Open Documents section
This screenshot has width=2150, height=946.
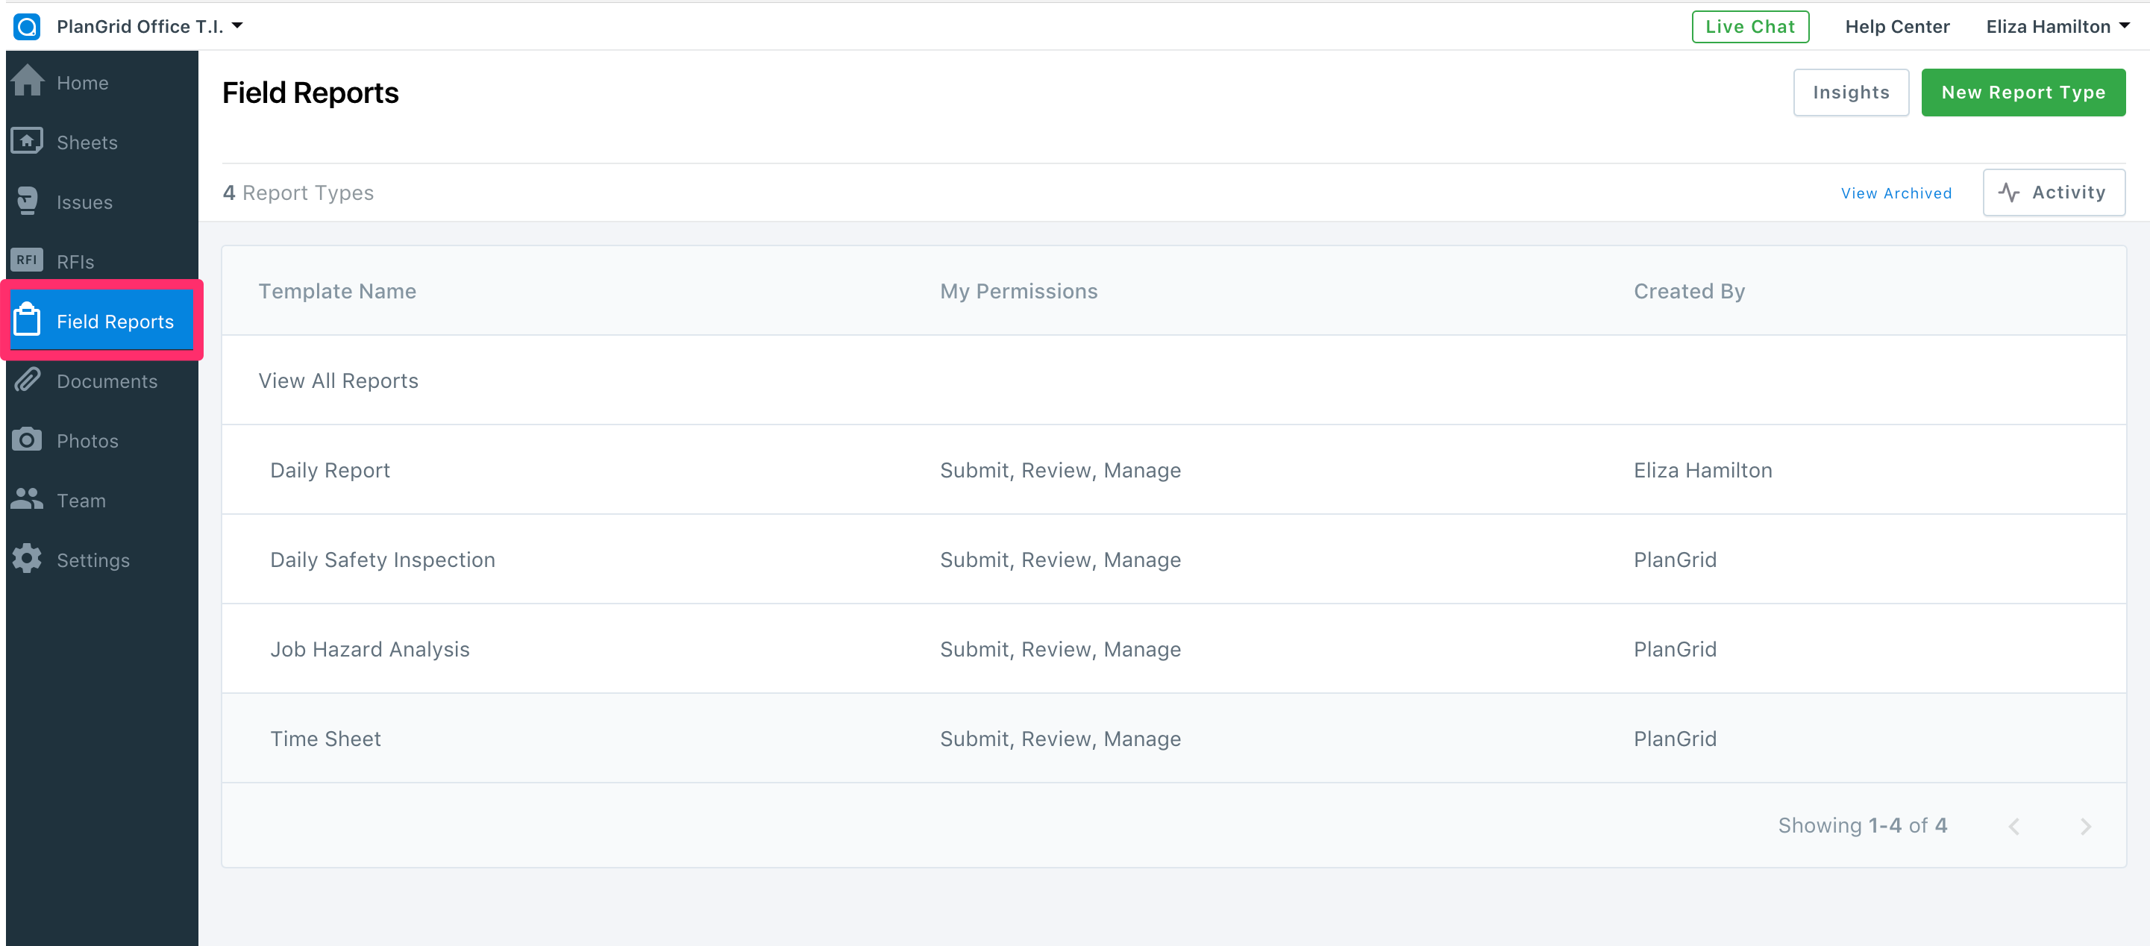[x=101, y=380]
